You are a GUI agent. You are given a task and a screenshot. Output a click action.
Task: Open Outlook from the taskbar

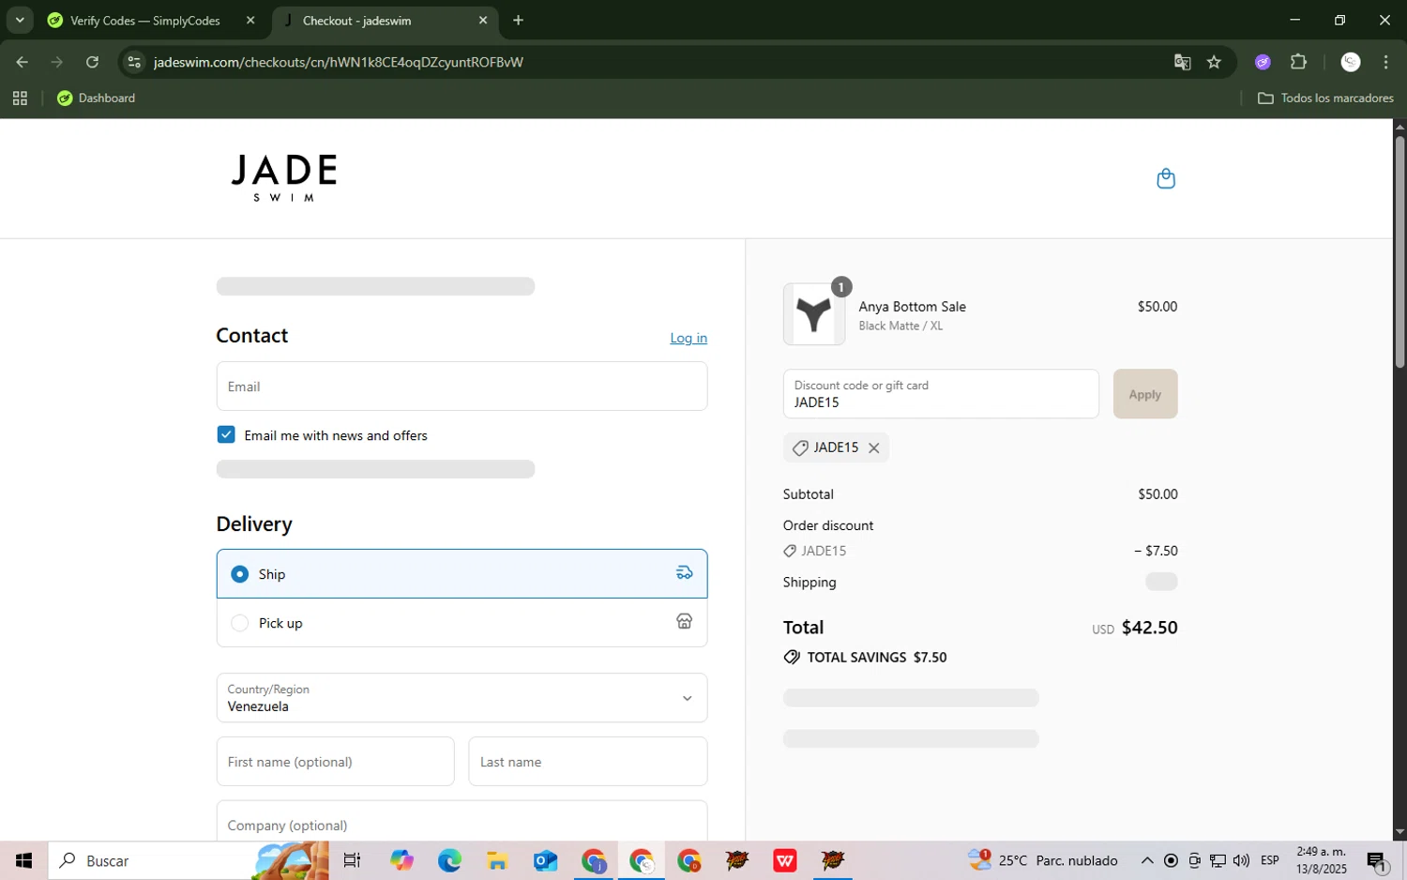(545, 860)
